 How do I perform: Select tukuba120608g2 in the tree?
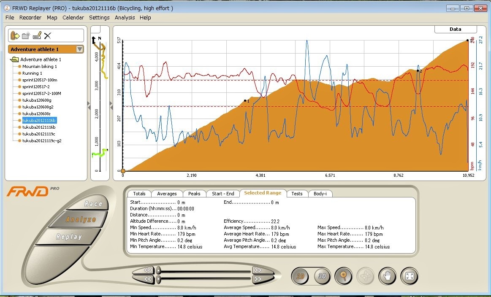click(38, 107)
